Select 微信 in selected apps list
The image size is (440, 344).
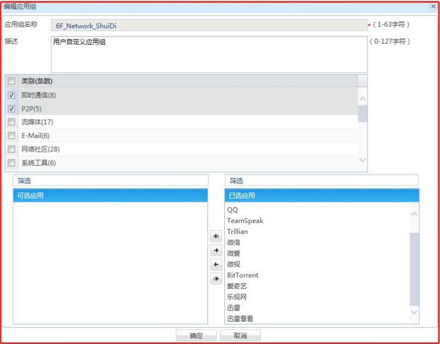[234, 242]
